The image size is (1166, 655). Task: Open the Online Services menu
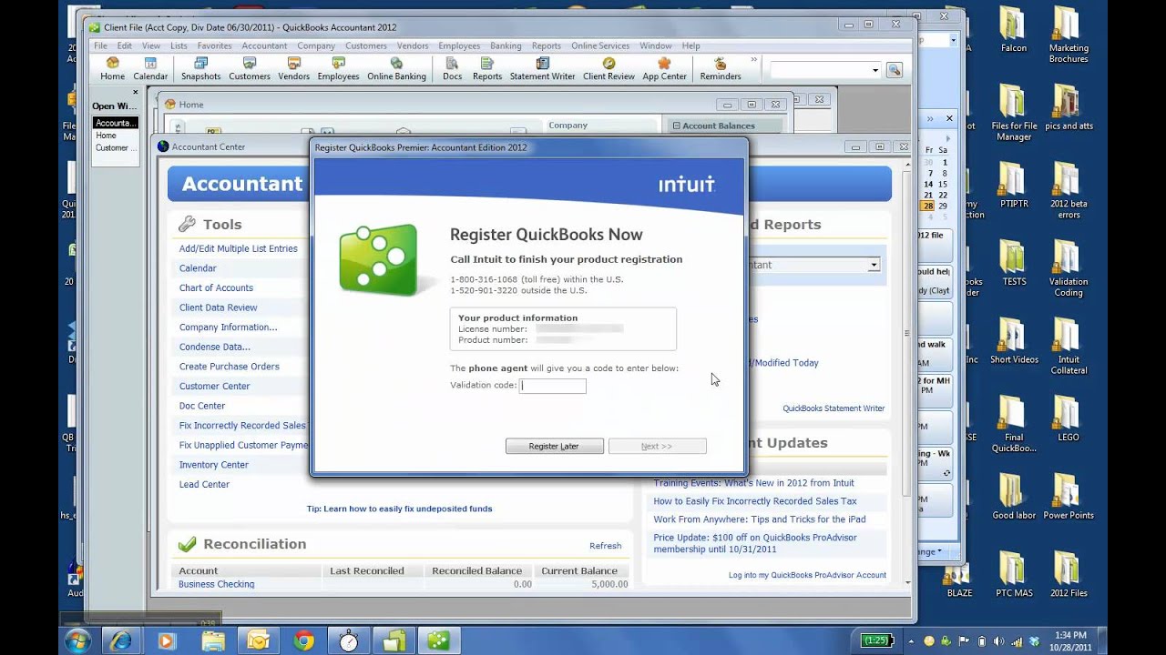pos(600,45)
